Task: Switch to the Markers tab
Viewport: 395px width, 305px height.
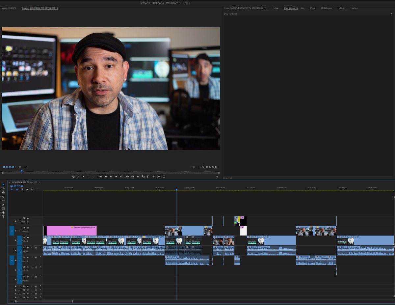Action: click(x=355, y=8)
